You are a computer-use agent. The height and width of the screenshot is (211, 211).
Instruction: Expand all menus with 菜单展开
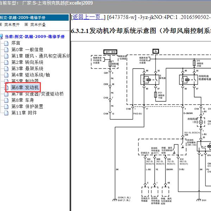coord(12,25)
